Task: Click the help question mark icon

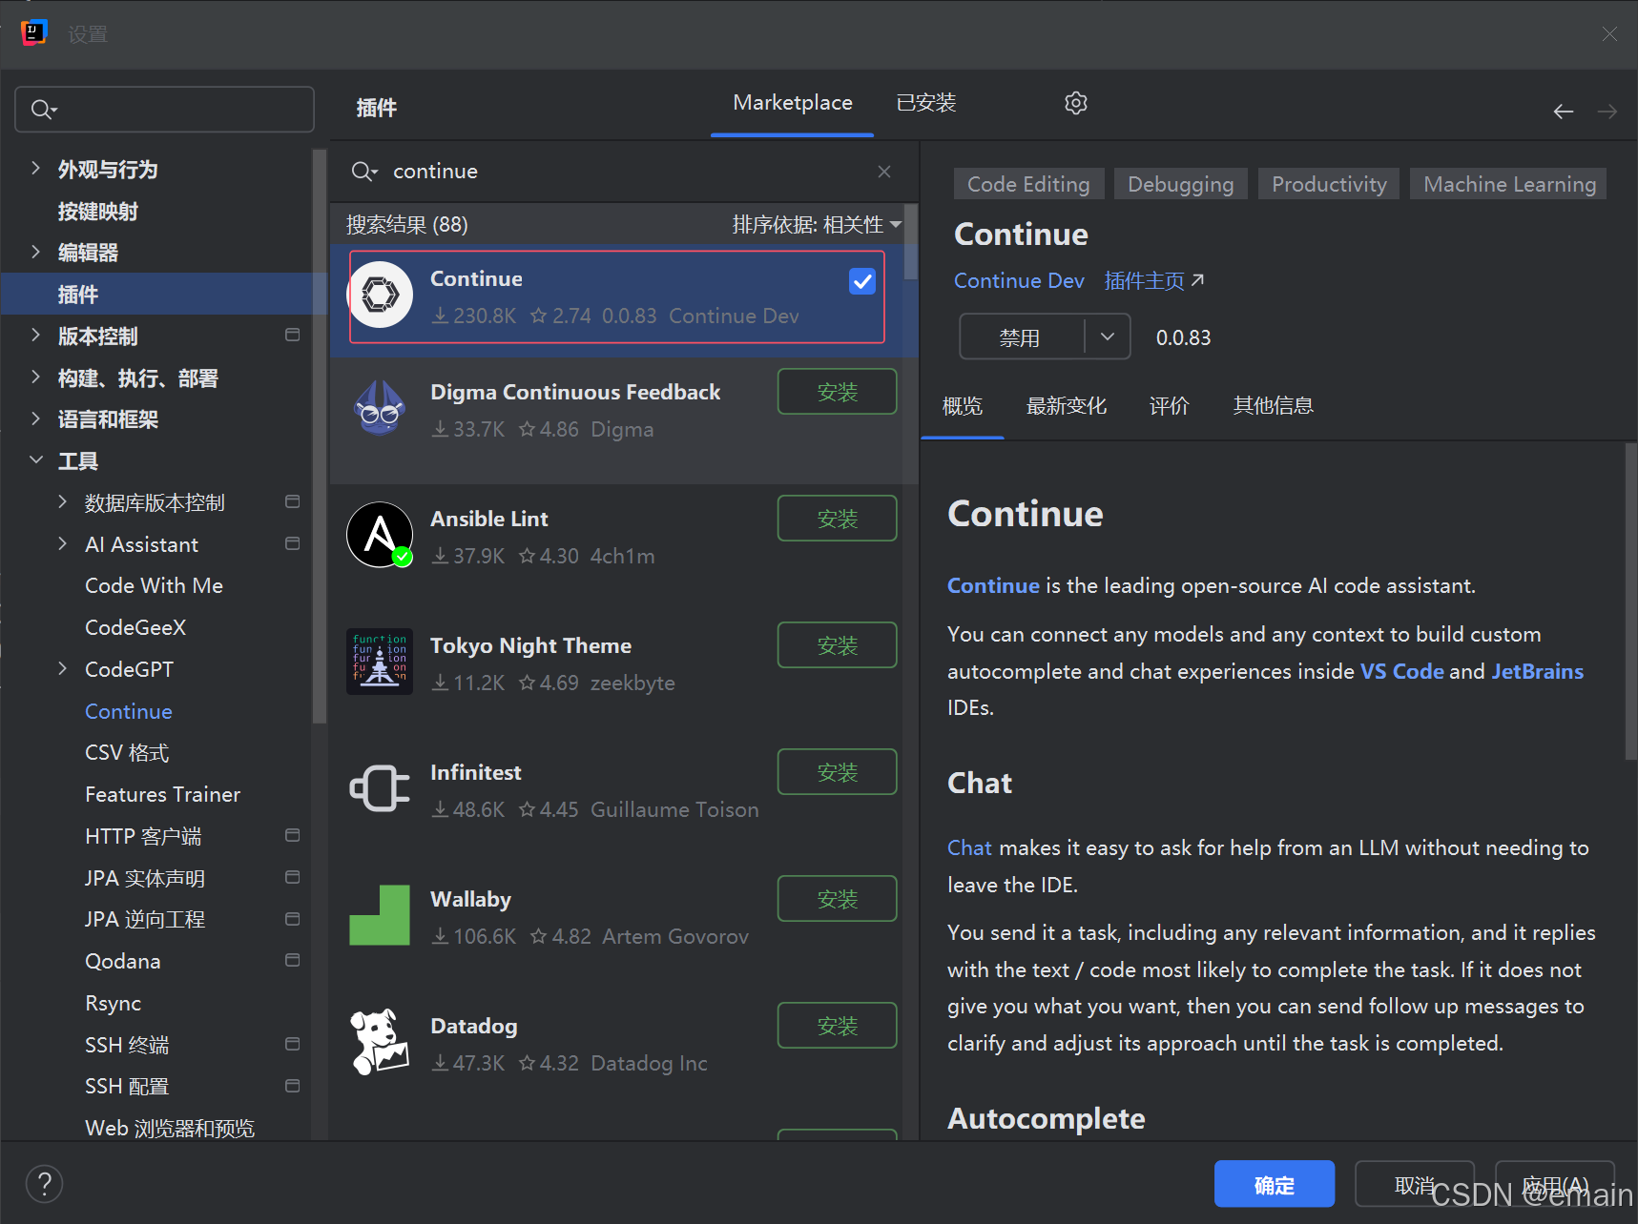Action: tap(44, 1184)
